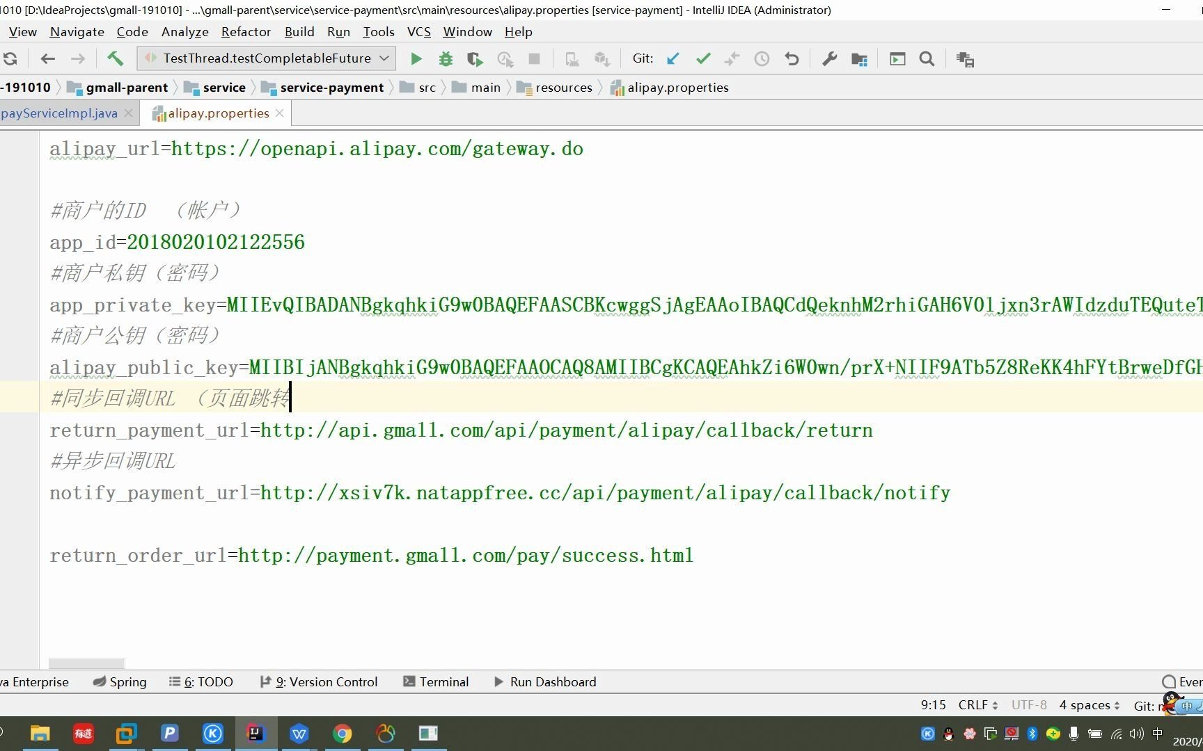The height and width of the screenshot is (751, 1203).
Task: Click the profiler run icon
Action: (505, 59)
